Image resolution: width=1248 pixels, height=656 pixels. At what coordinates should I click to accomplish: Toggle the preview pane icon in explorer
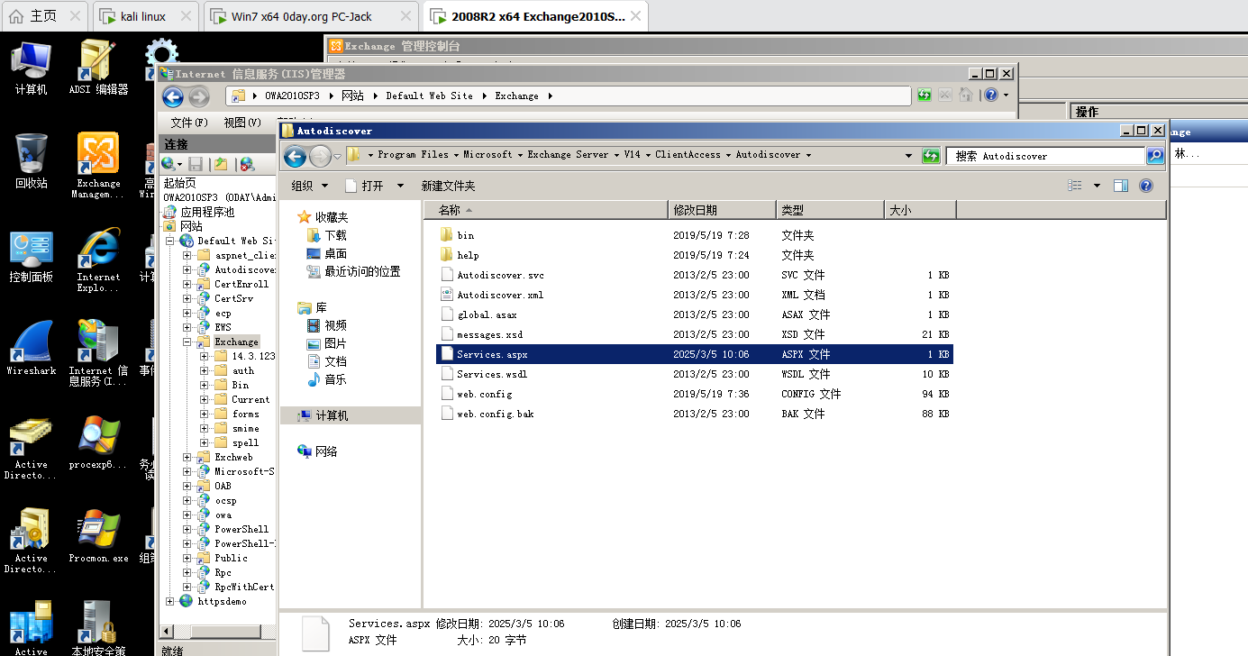[1121, 186]
